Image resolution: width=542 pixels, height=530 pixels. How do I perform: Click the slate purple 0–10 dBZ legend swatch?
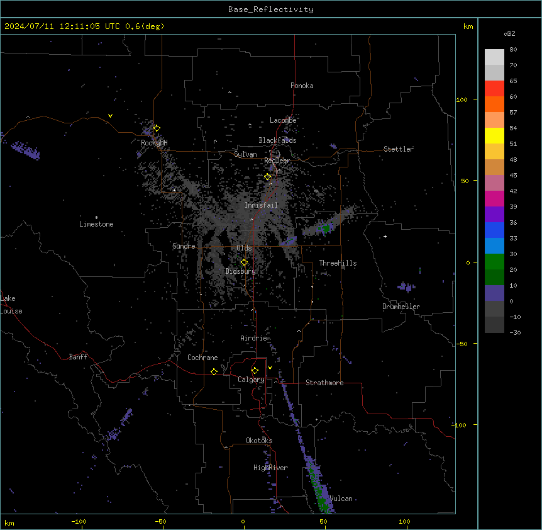pyautogui.click(x=494, y=293)
